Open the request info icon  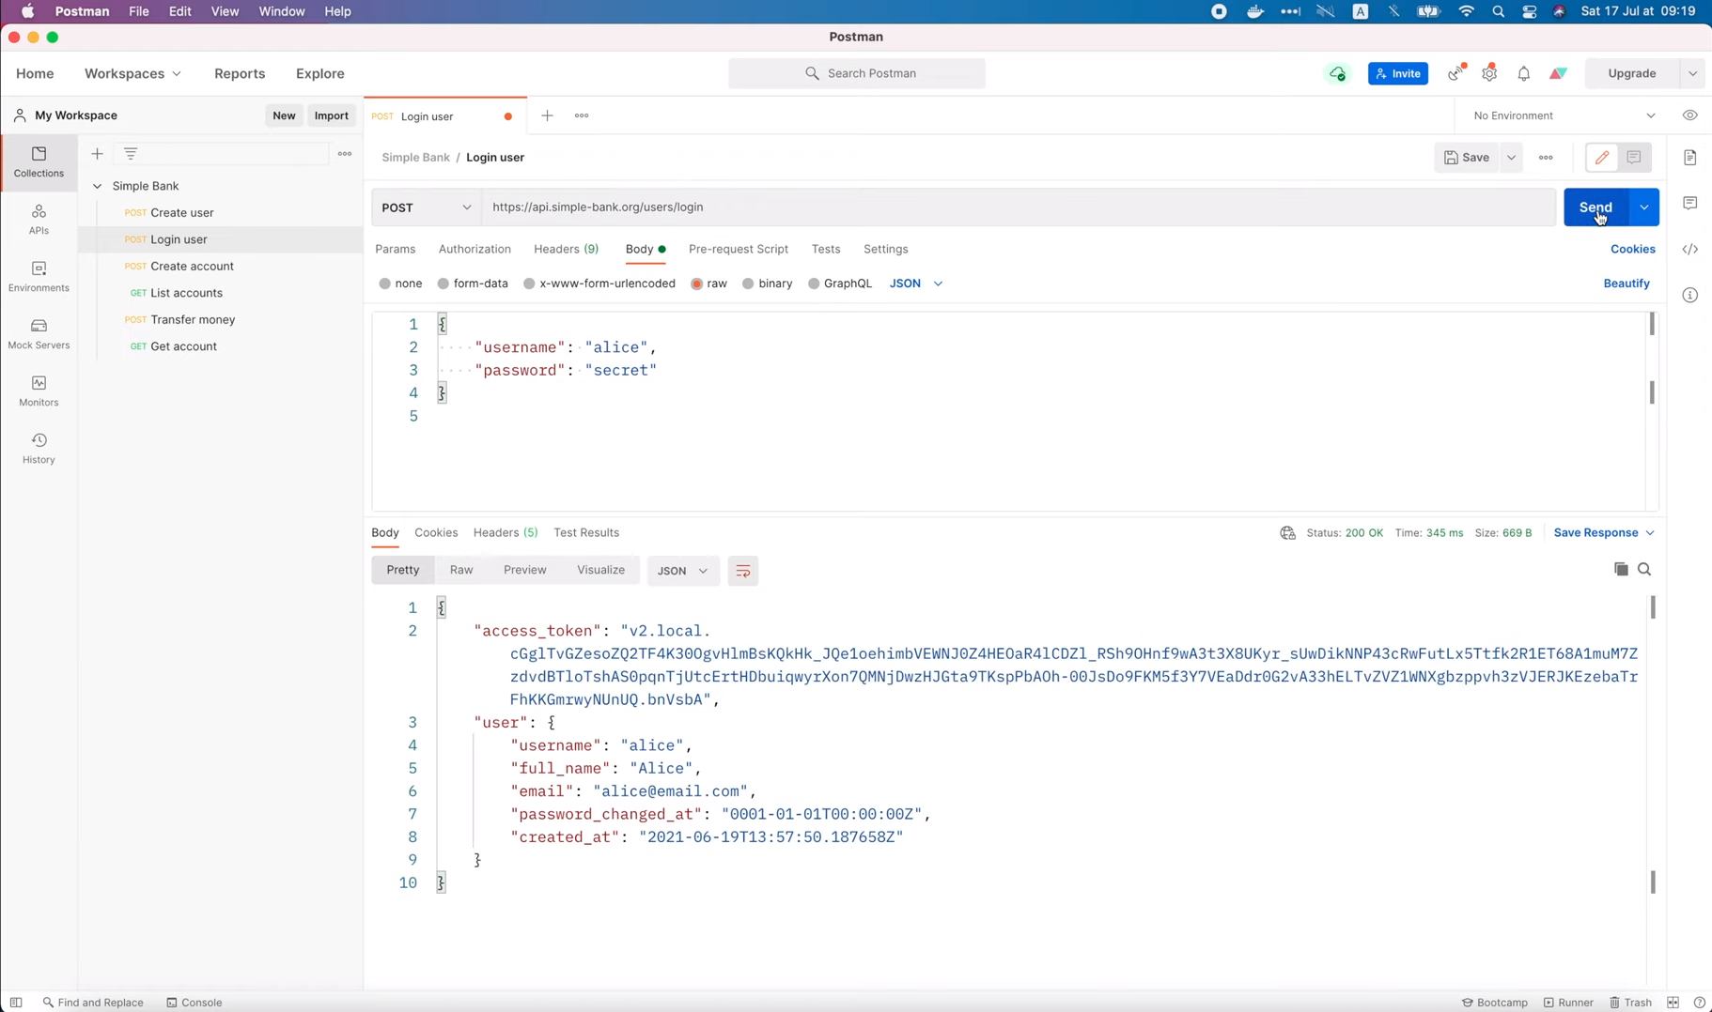(x=1690, y=296)
